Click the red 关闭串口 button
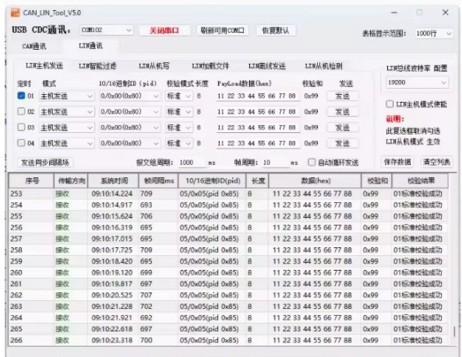 click(x=164, y=30)
